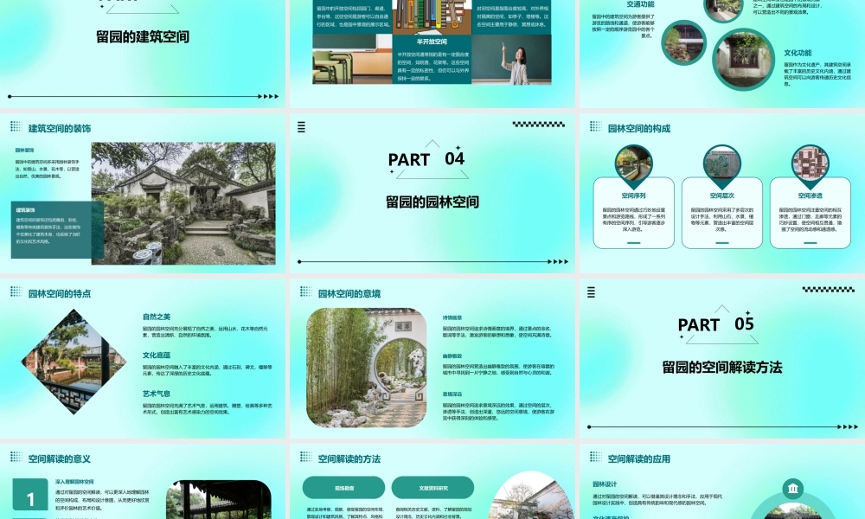Click the 园林空间的特点 slide title
This screenshot has width=865, height=519.
click(60, 293)
